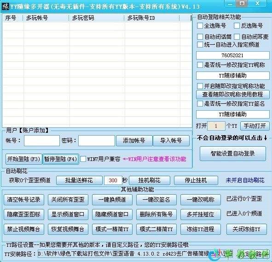Click 批量送鲜花 button
The width and height of the screenshot is (272, 262).
79,180
